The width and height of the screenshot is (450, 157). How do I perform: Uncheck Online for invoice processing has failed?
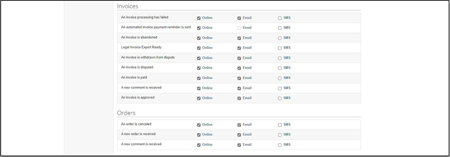(199, 18)
